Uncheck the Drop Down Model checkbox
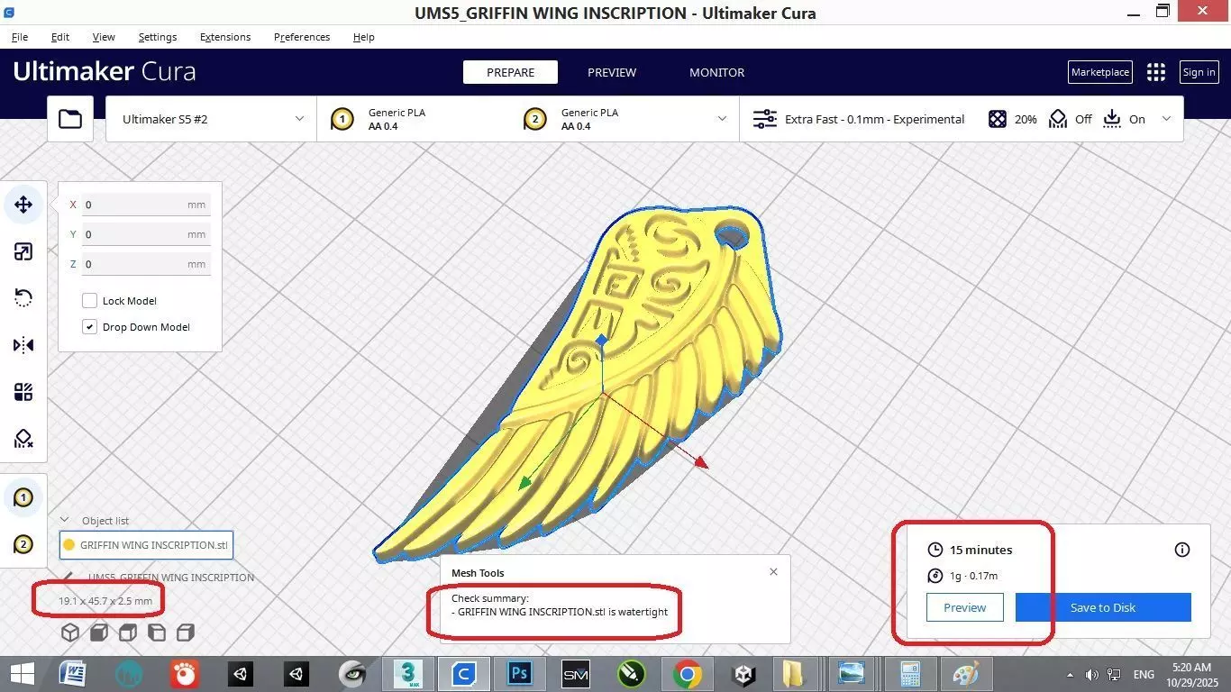This screenshot has height=692, width=1231. tap(90, 327)
